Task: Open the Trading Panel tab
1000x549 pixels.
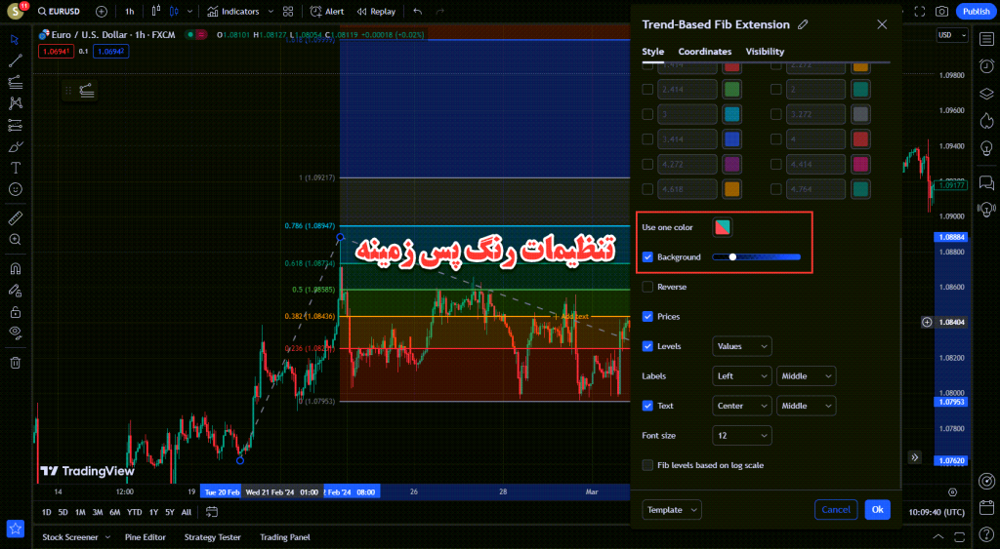Action: tap(285, 537)
